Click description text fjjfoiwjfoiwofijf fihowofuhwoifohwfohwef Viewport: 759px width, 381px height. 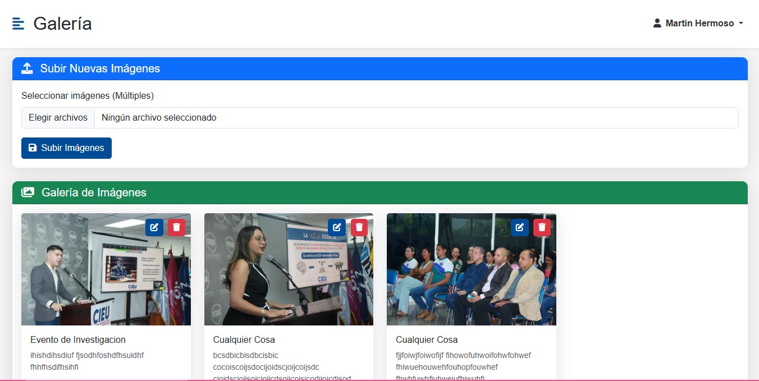tap(463, 355)
